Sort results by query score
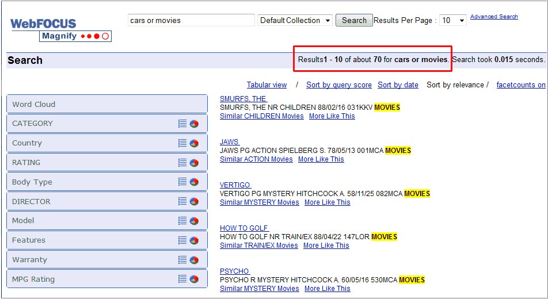548x299 pixels. click(338, 85)
